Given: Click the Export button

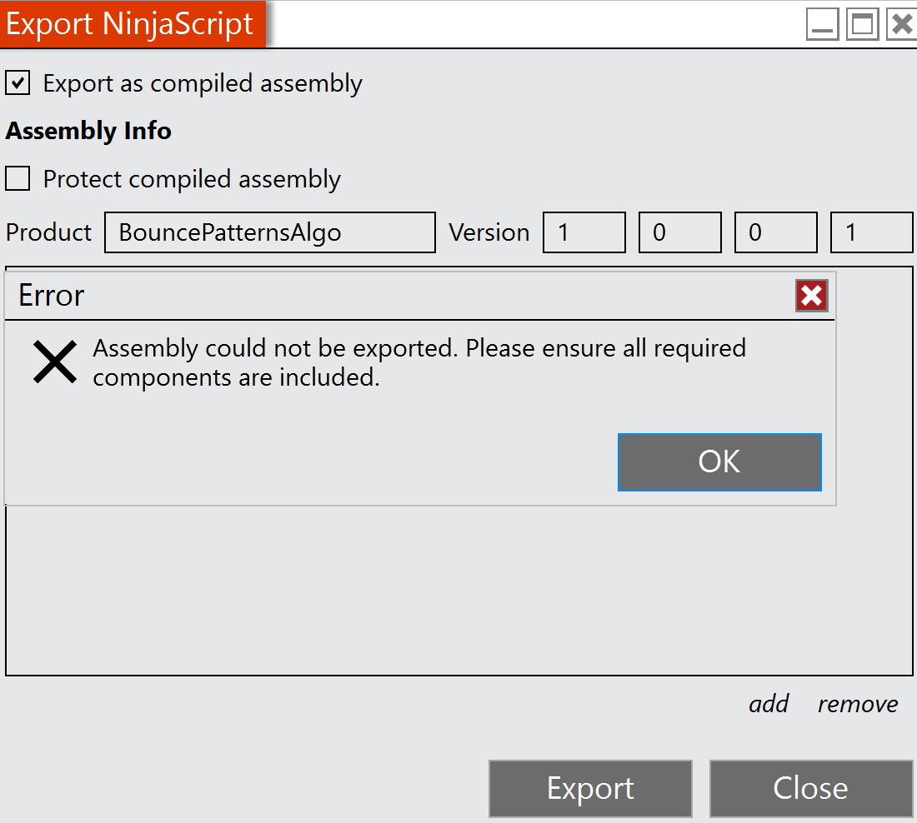Looking at the screenshot, I should (591, 789).
